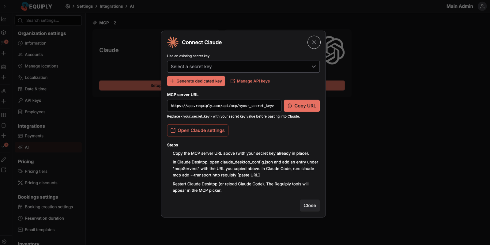Click the Claude card title behind the dialog

(109, 50)
